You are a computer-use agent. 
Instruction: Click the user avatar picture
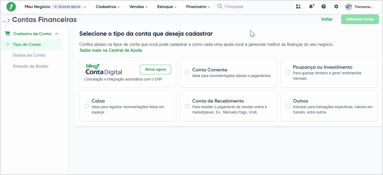tap(349, 7)
